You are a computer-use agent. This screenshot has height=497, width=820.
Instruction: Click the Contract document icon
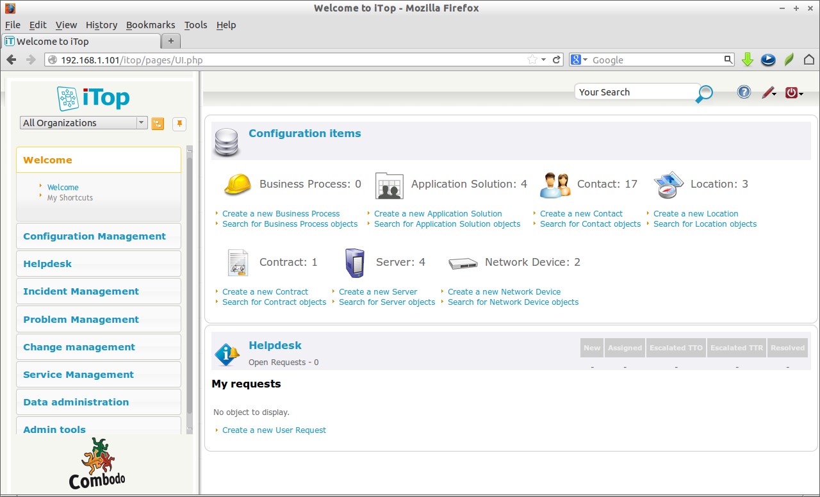click(238, 263)
